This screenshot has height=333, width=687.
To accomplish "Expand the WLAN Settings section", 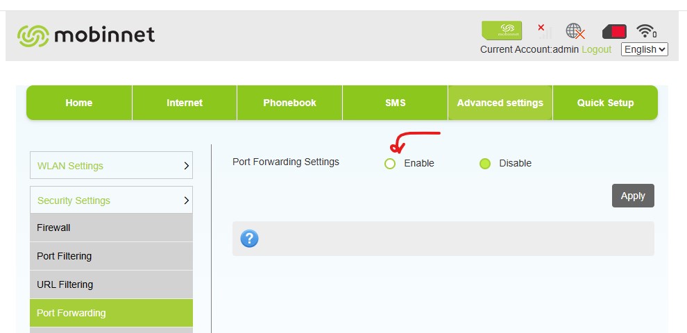I will click(111, 166).
